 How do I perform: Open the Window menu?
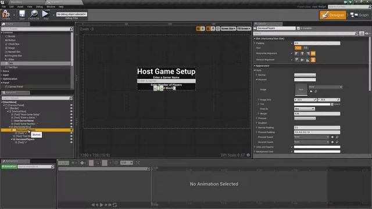51,6
